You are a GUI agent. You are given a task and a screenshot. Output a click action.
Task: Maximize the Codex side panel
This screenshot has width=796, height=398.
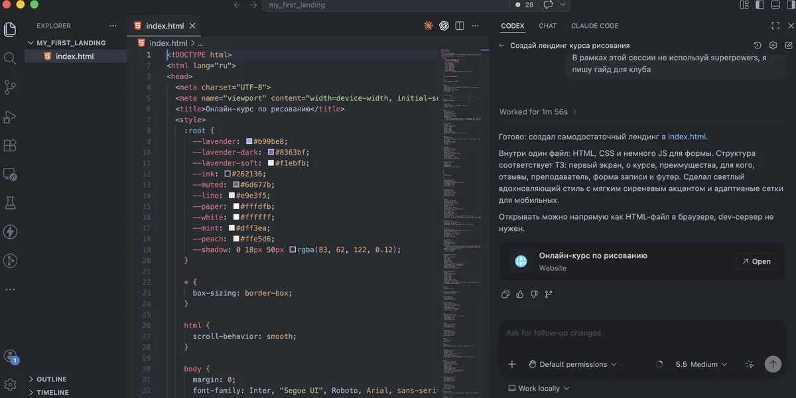point(775,26)
